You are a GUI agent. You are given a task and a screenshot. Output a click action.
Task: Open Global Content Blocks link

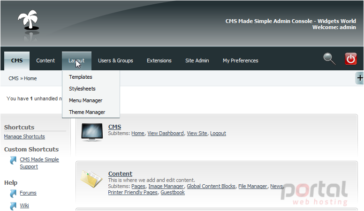point(211,186)
